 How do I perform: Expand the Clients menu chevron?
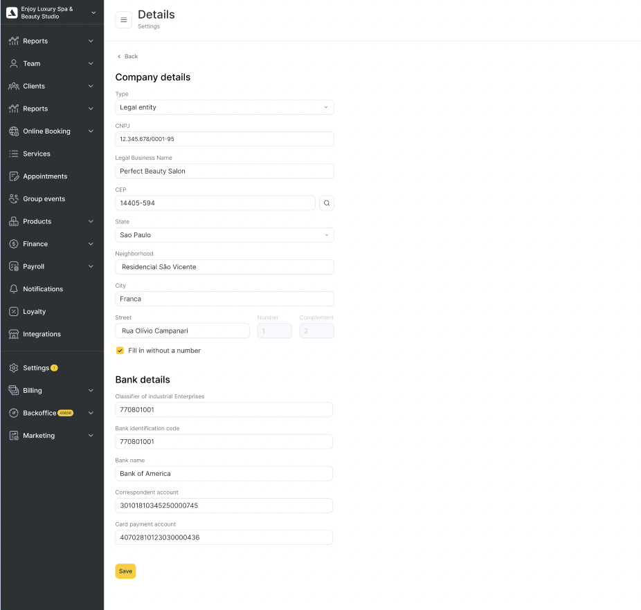(91, 86)
